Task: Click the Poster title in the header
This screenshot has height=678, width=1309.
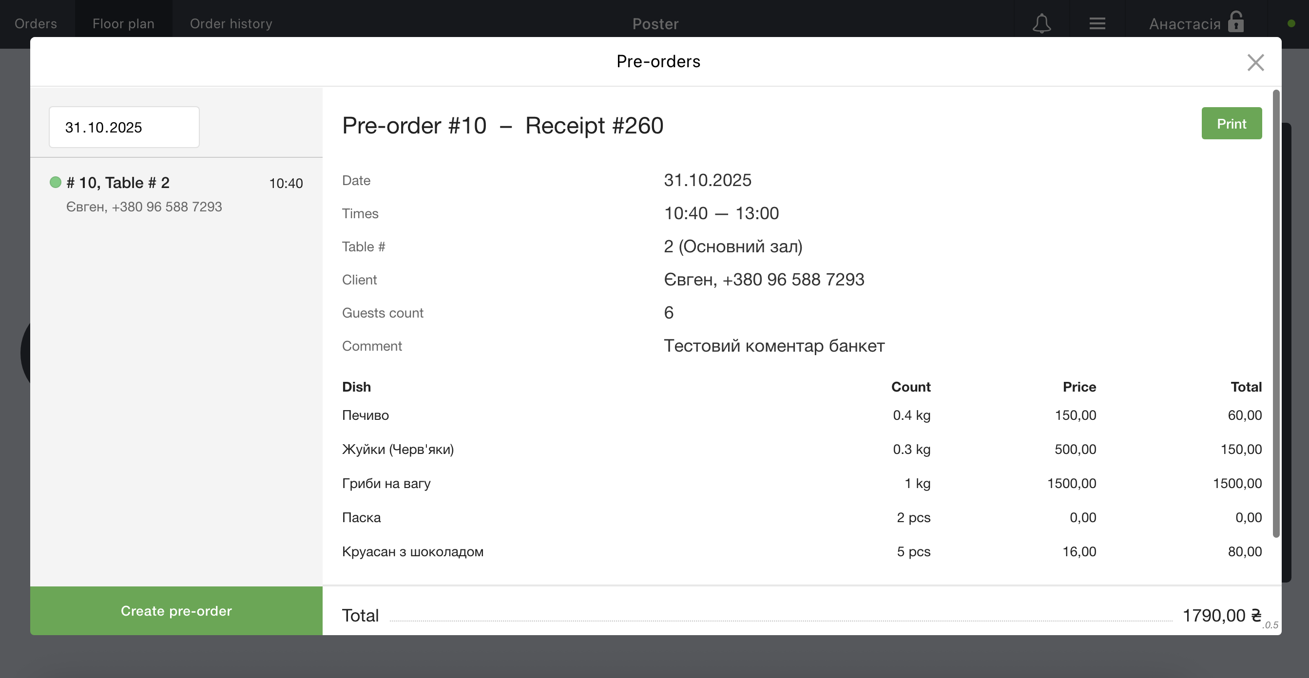Action: [x=655, y=23]
